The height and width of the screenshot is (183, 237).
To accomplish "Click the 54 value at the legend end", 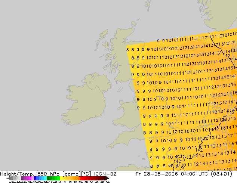I will pyautogui.click(x=108, y=182).
